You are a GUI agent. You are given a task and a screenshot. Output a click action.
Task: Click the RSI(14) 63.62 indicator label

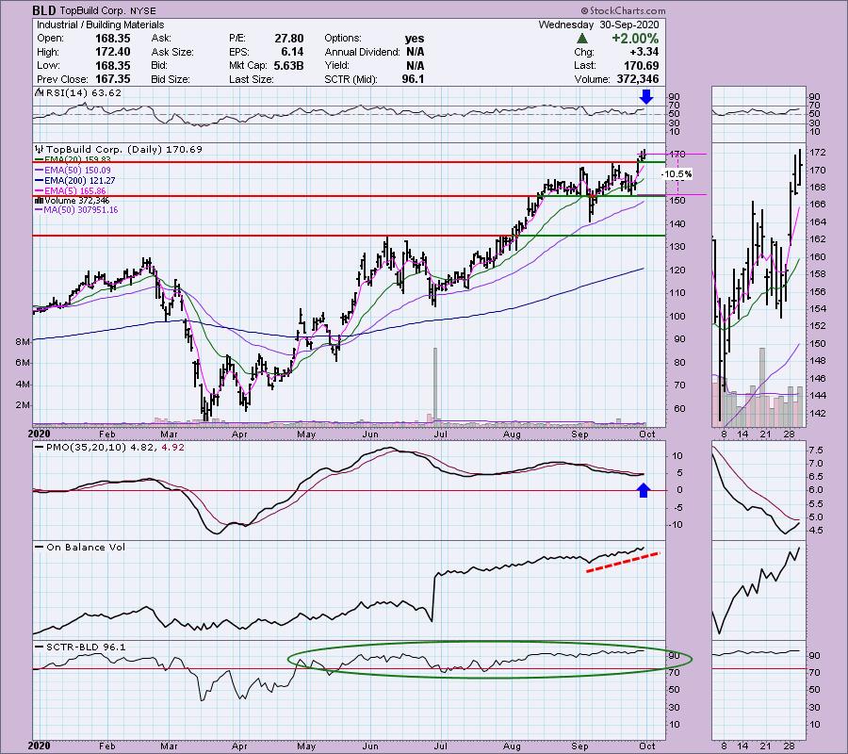tap(83, 93)
